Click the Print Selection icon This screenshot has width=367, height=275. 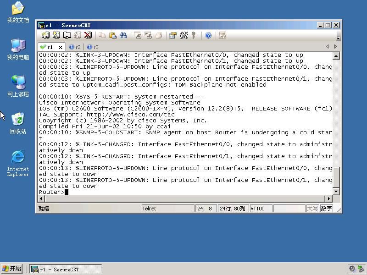point(148,35)
